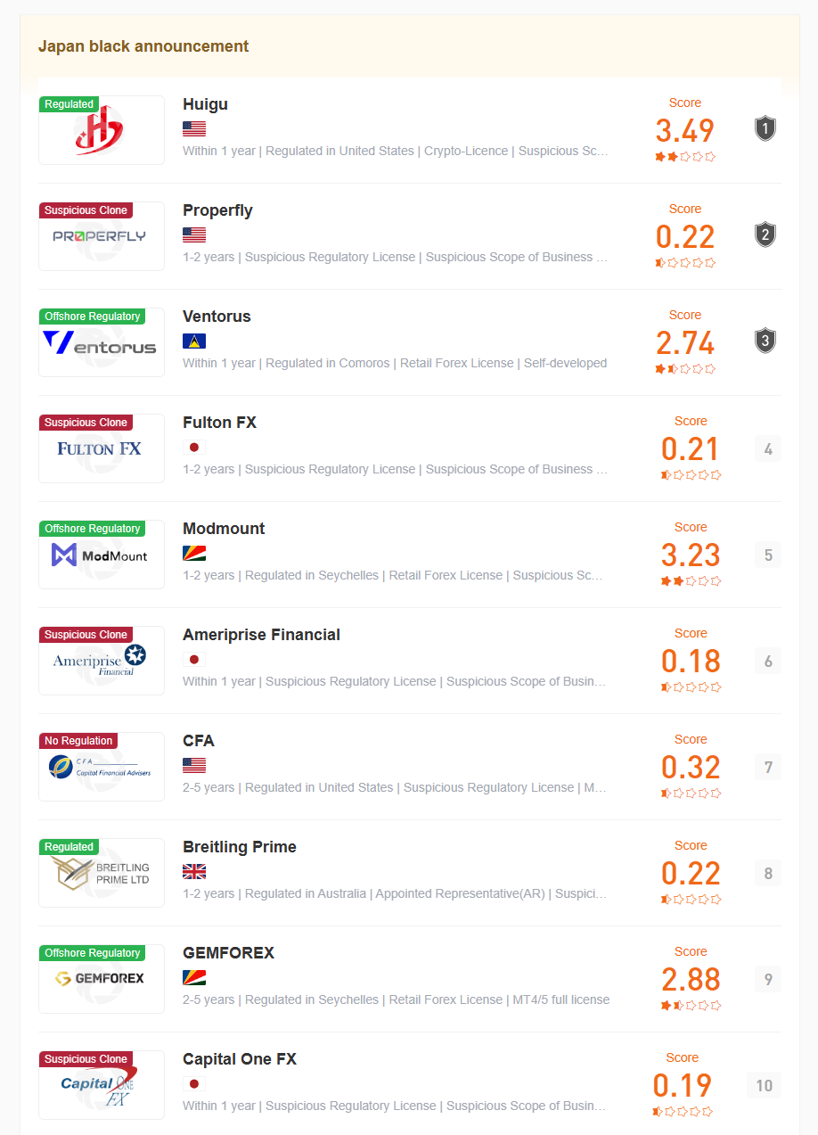Open the Ameriprise Financial broker link

pyautogui.click(x=261, y=635)
